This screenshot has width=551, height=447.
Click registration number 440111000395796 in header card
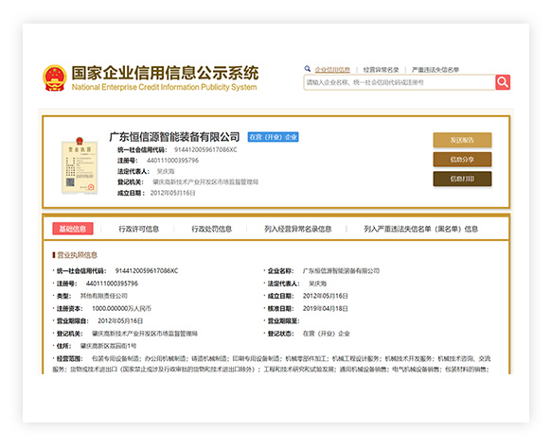pos(172,161)
